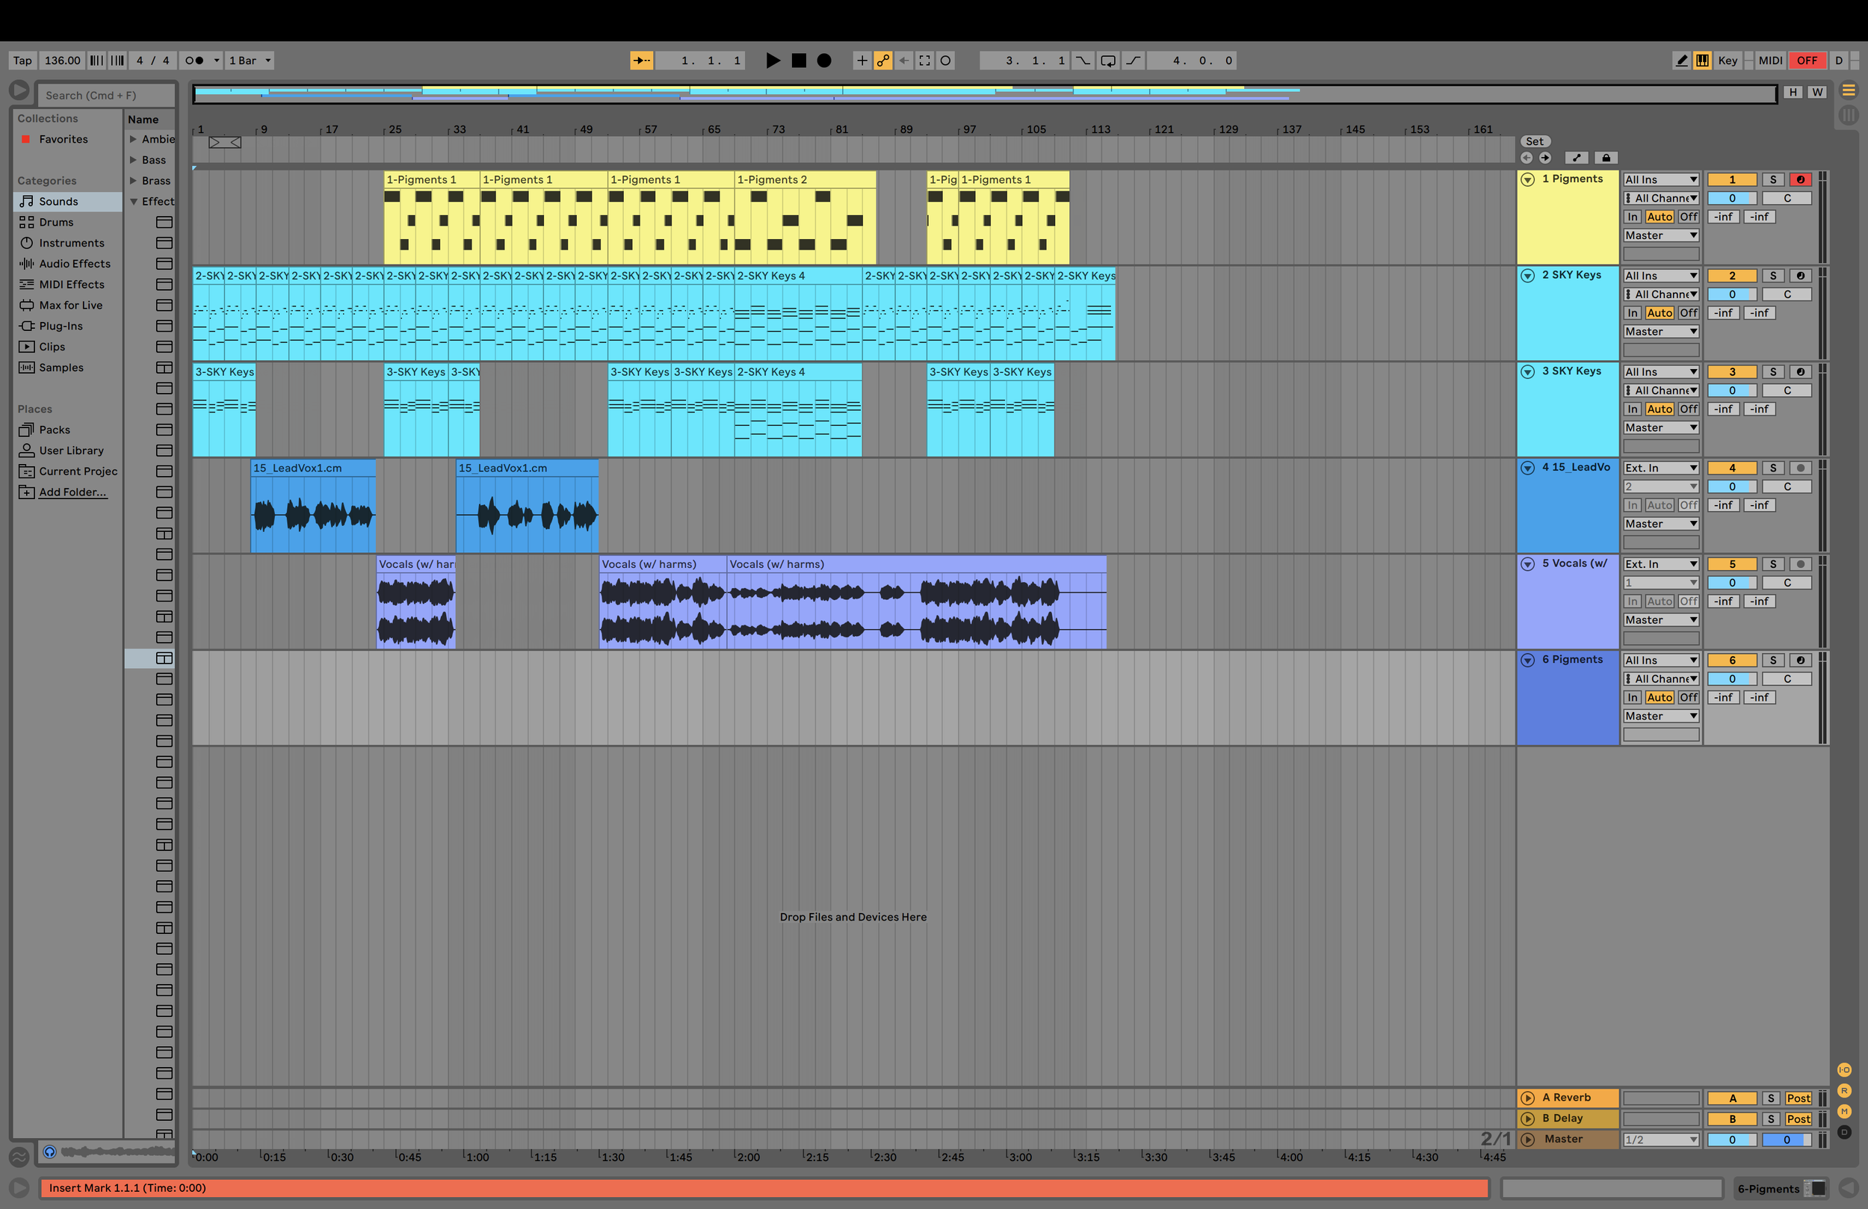Click the Max for Live category

(x=69, y=305)
